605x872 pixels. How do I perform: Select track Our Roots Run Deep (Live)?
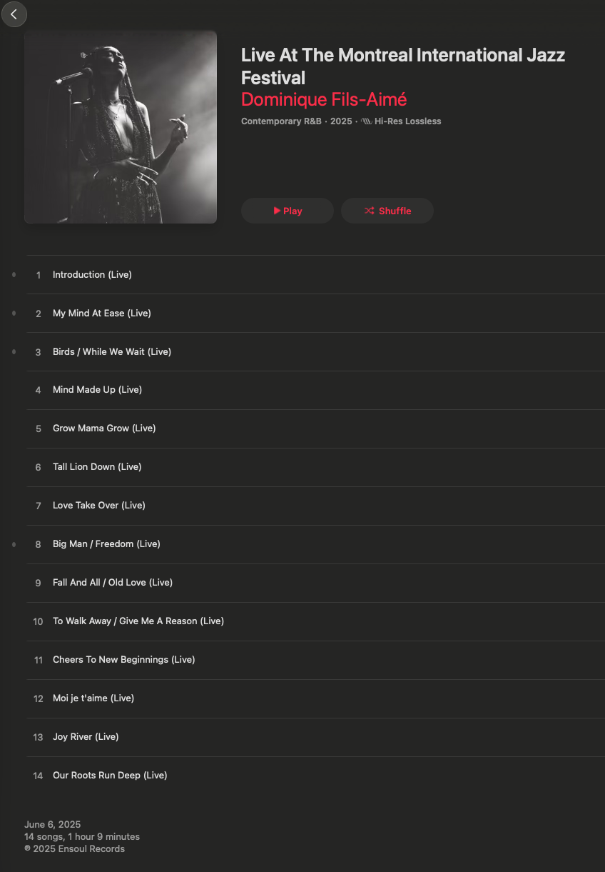(315, 776)
